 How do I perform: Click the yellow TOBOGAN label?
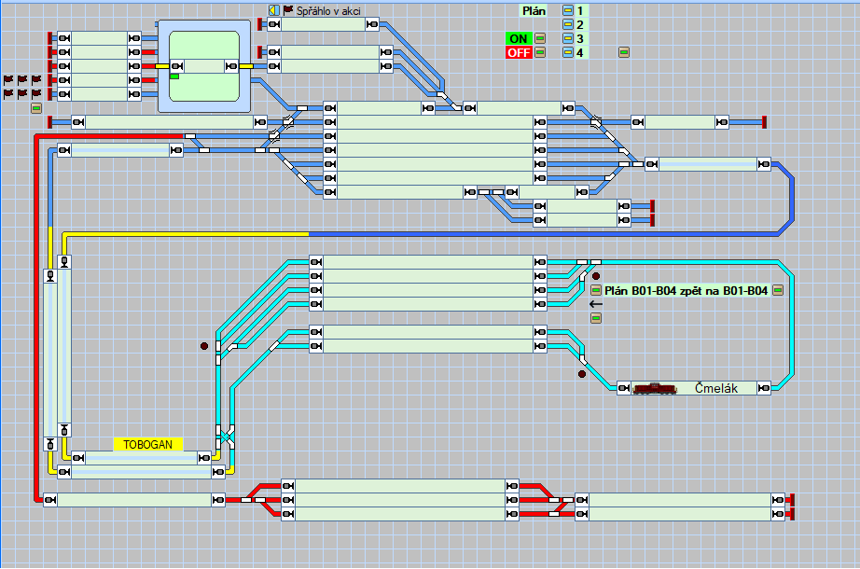point(148,445)
